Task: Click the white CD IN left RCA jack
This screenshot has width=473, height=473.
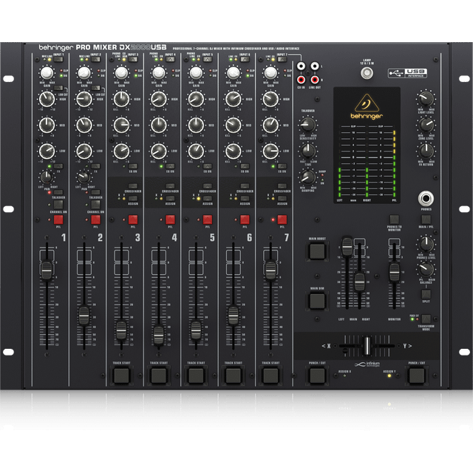Action: click(x=301, y=66)
